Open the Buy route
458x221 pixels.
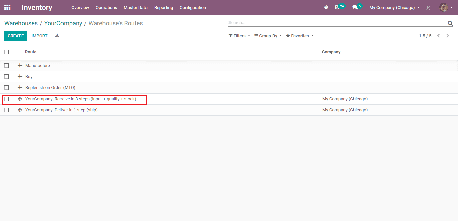click(29, 77)
